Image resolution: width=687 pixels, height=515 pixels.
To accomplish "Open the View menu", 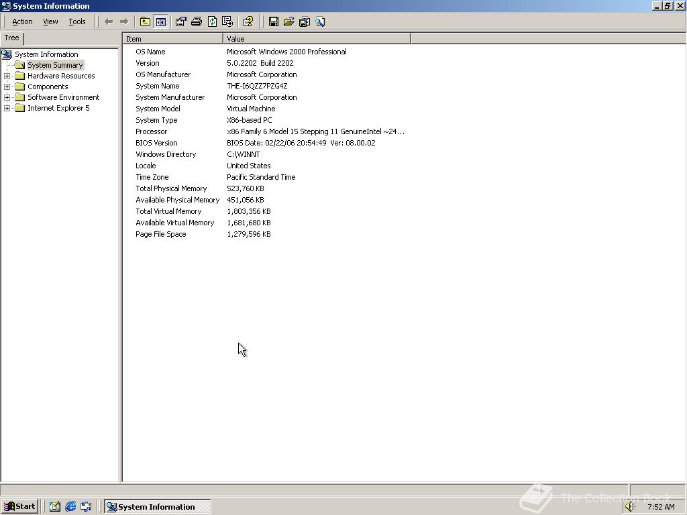I will coord(50,21).
